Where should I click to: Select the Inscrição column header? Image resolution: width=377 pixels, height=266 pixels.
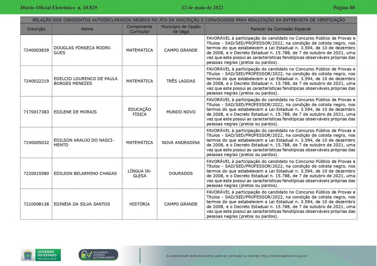point(36,29)
